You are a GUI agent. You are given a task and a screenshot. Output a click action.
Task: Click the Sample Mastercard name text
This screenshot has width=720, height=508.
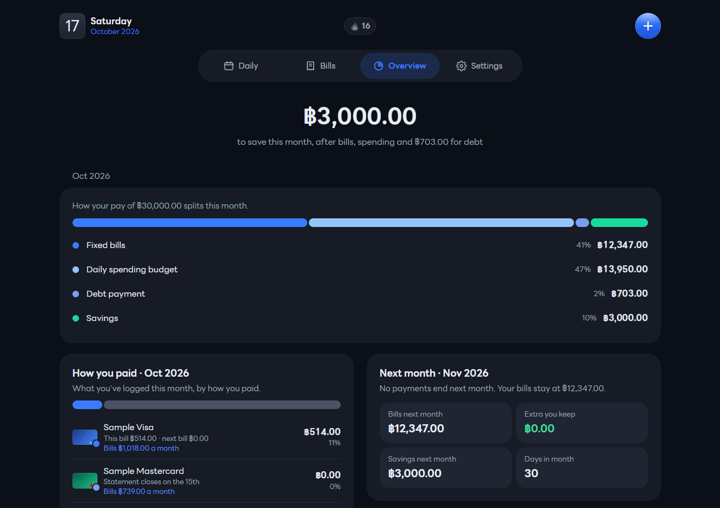click(x=144, y=471)
